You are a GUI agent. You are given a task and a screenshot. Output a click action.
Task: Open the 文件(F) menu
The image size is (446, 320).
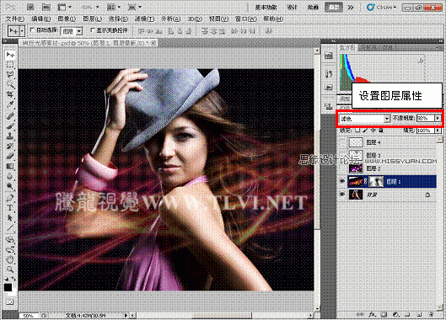(x=15, y=19)
